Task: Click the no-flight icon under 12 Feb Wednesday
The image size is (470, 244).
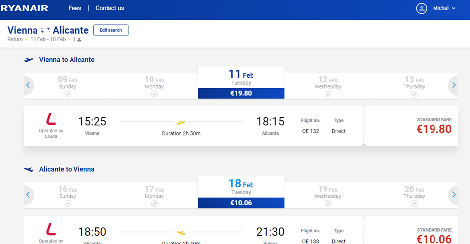Action: 328,94
